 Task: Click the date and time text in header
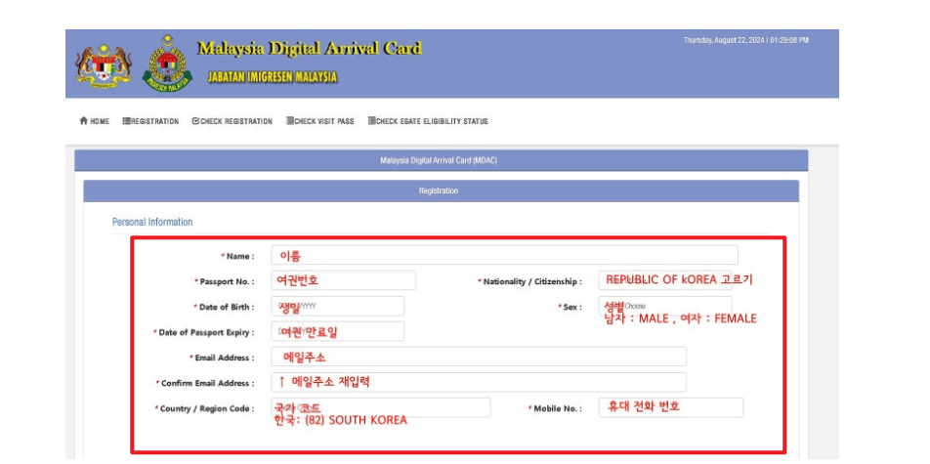[746, 40]
